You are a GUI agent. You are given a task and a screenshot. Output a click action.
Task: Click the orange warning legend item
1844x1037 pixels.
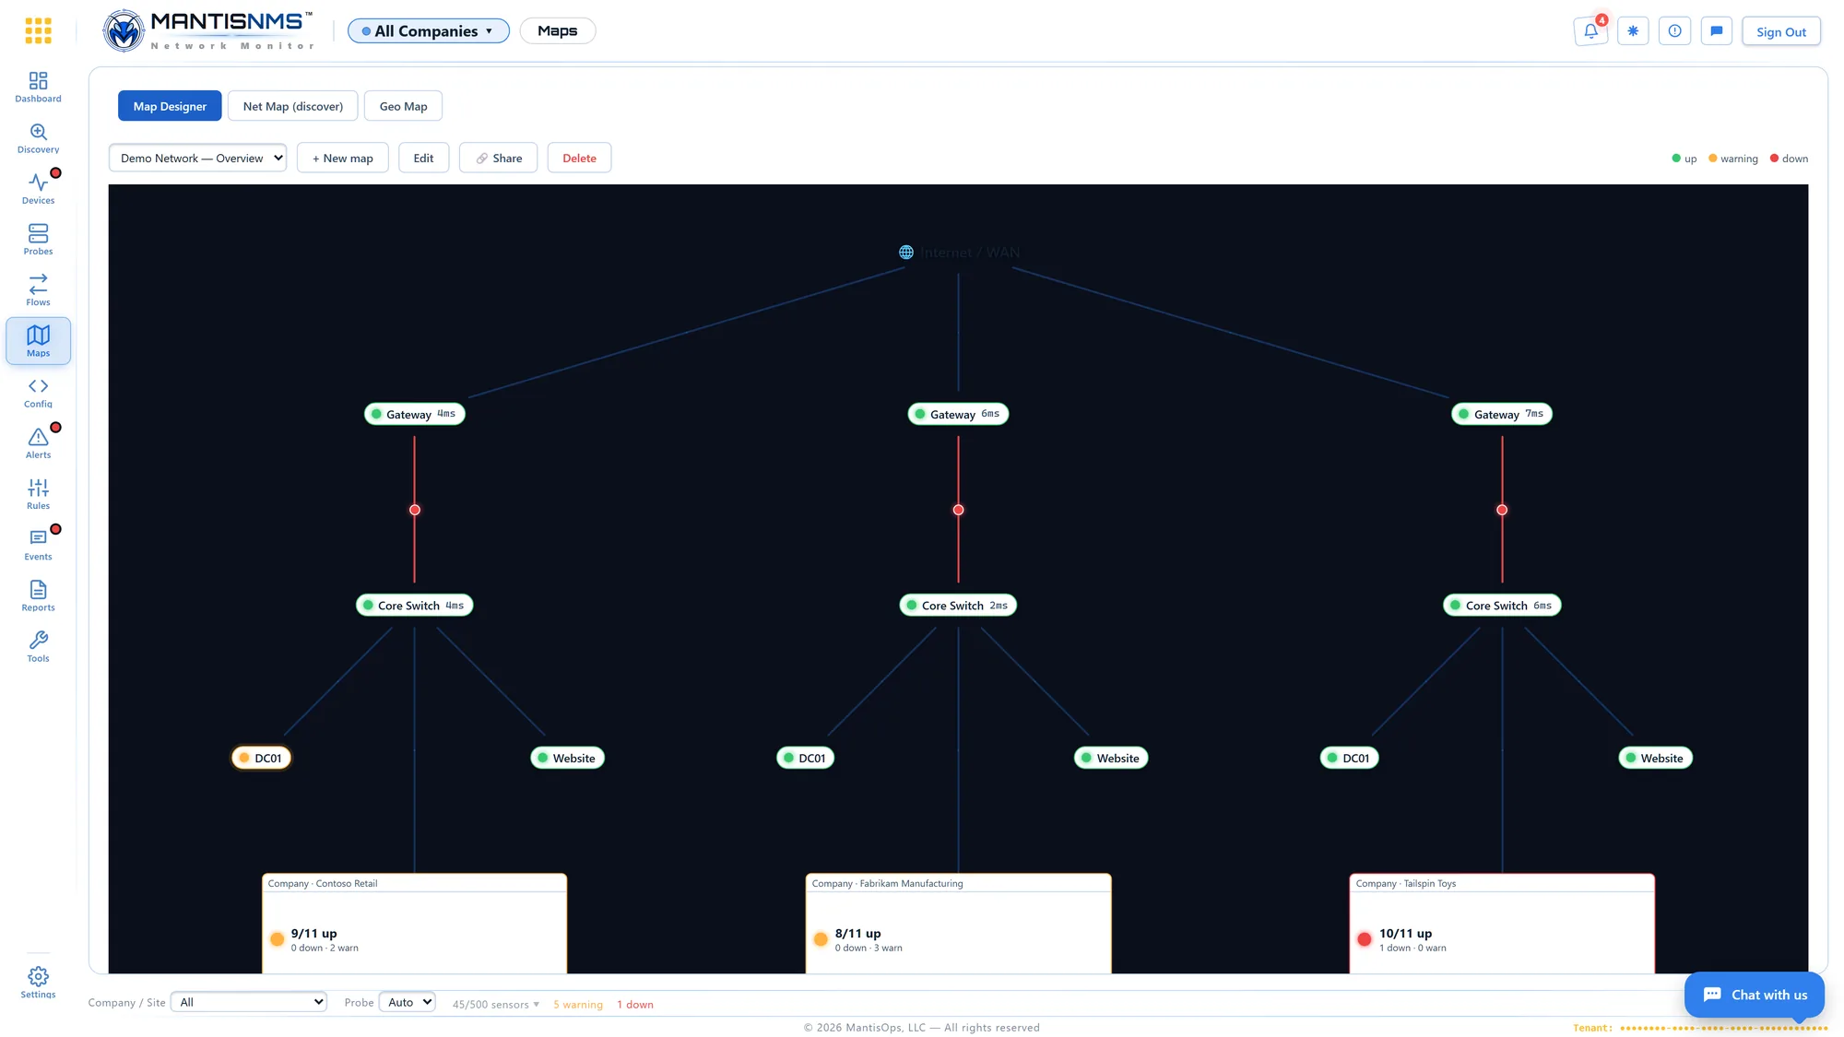click(1733, 159)
